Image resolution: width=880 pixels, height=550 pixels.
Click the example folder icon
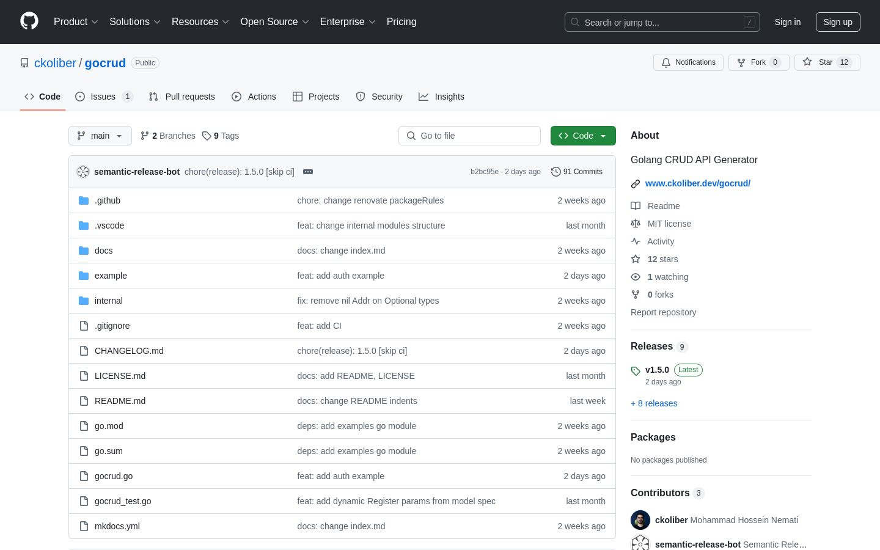pyautogui.click(x=84, y=276)
